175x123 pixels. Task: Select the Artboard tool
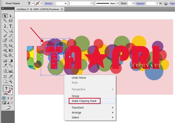pyautogui.click(x=5, y=76)
